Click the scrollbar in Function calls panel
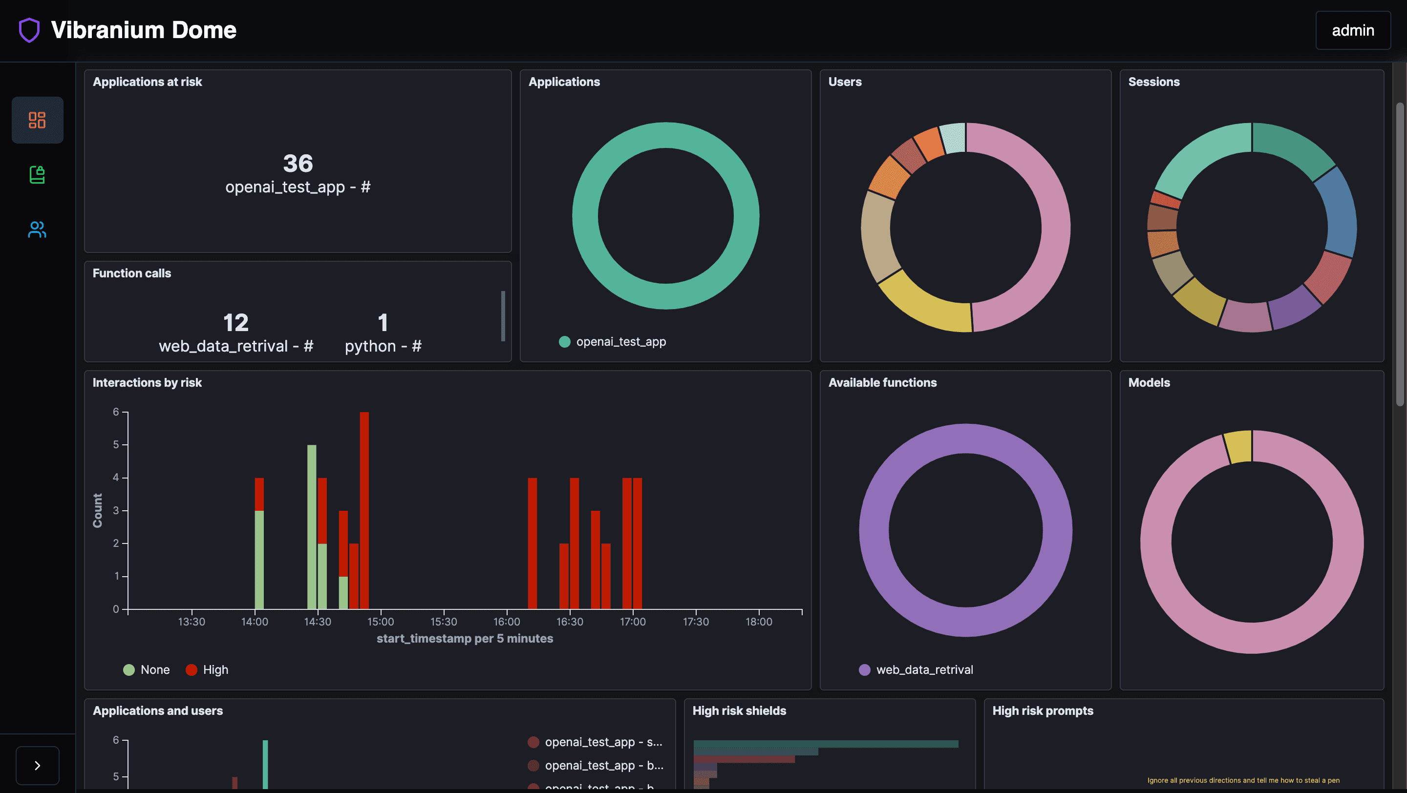Screen dimensions: 1407x793 click(x=503, y=316)
